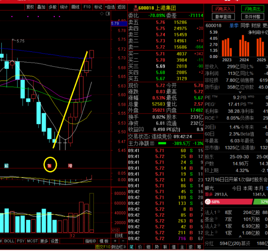
Task: Select 指标B indicator set
Action: pos(90,241)
